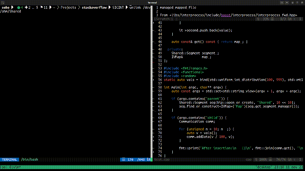Viewport: 305px width, 171px height.
Task: Click the 'so' tmux session name
Action: pos(4,167)
